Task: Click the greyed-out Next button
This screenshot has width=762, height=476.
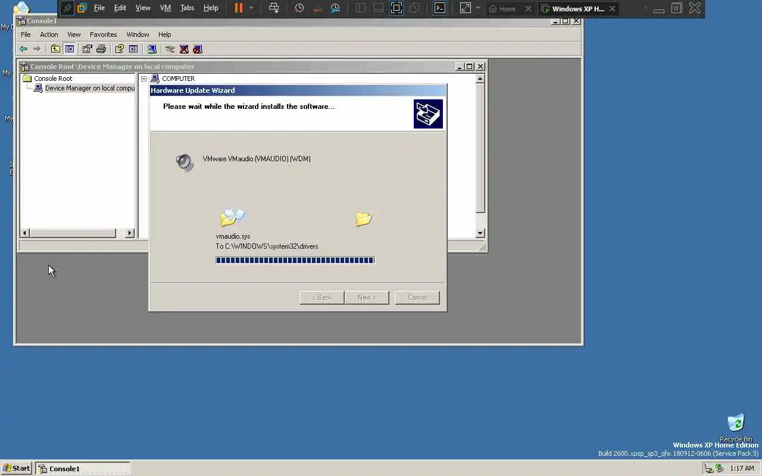Action: pyautogui.click(x=367, y=297)
